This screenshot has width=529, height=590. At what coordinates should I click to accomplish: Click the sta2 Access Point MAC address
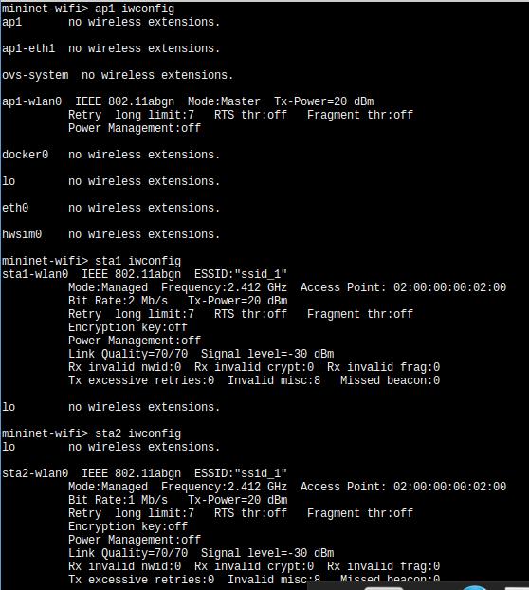click(x=449, y=487)
